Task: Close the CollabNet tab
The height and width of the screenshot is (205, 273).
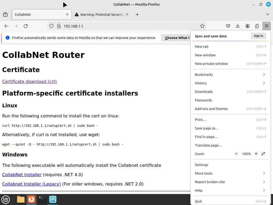Action: tap(67, 14)
